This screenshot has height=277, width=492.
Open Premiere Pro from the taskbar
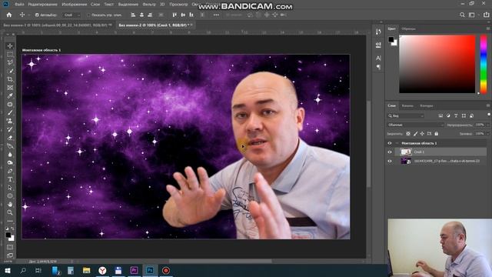tap(135, 270)
